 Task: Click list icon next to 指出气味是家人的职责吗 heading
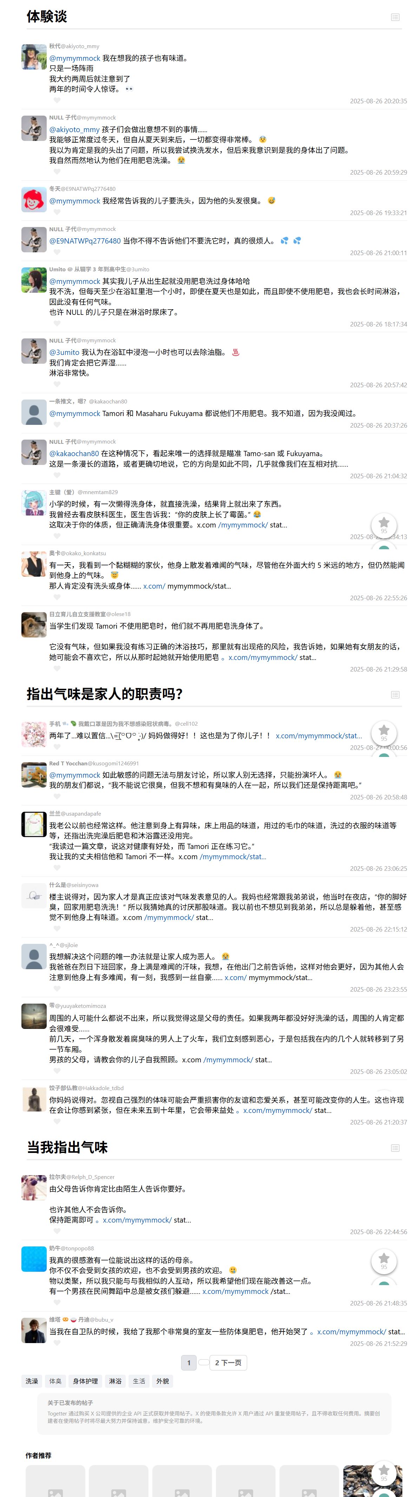coord(395,694)
